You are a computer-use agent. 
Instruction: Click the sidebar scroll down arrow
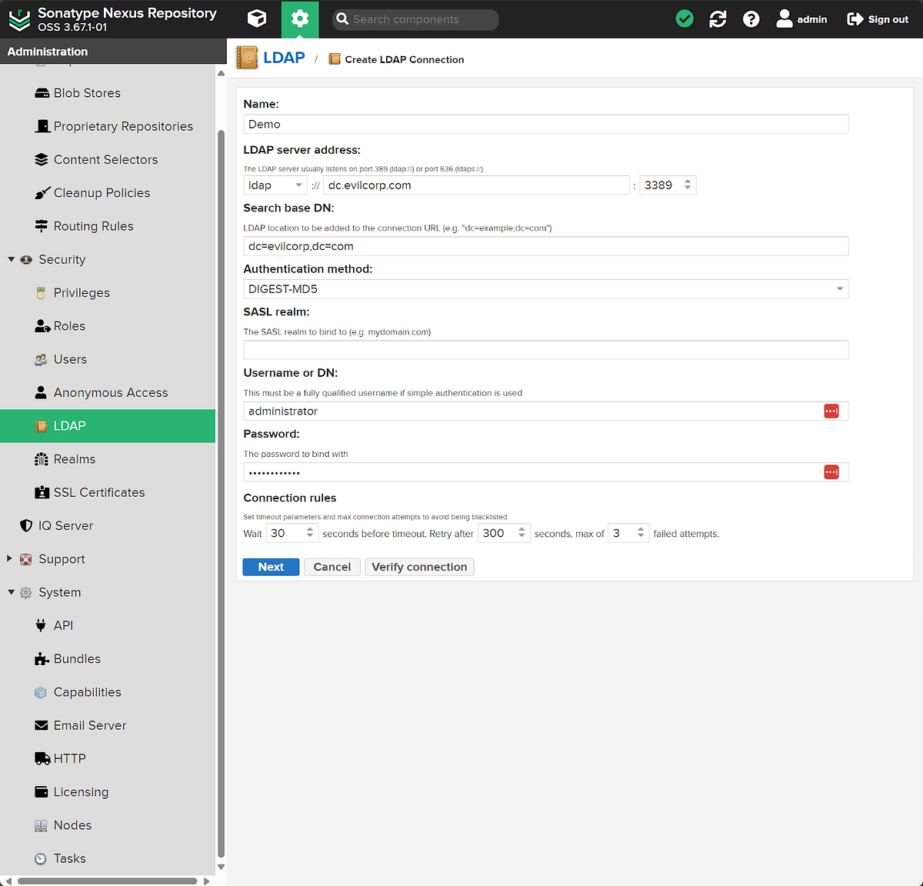pyautogui.click(x=222, y=867)
